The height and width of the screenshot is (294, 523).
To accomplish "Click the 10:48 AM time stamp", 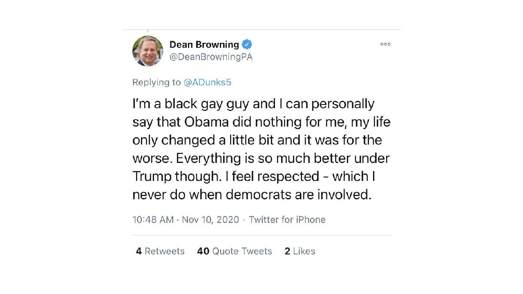I will (x=153, y=220).
